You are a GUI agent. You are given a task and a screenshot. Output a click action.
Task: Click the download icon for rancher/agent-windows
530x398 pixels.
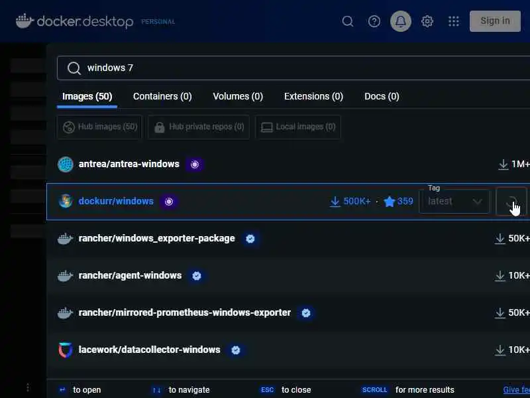[x=500, y=276]
